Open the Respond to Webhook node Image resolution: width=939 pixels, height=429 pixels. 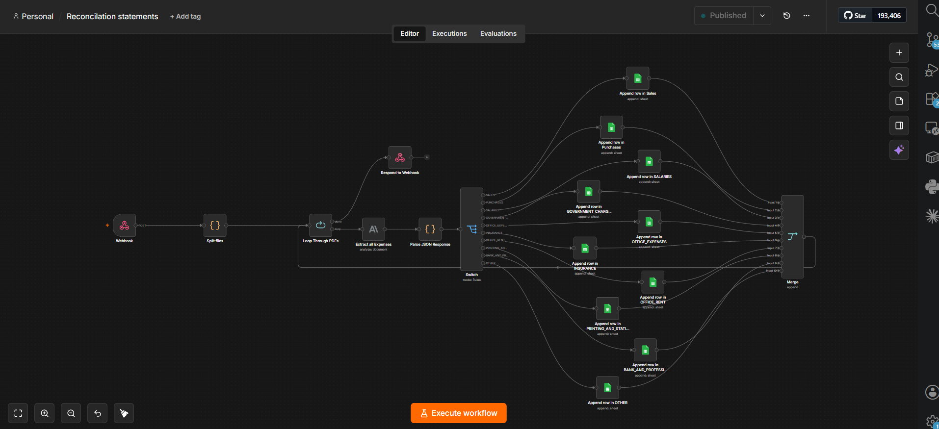(400, 157)
